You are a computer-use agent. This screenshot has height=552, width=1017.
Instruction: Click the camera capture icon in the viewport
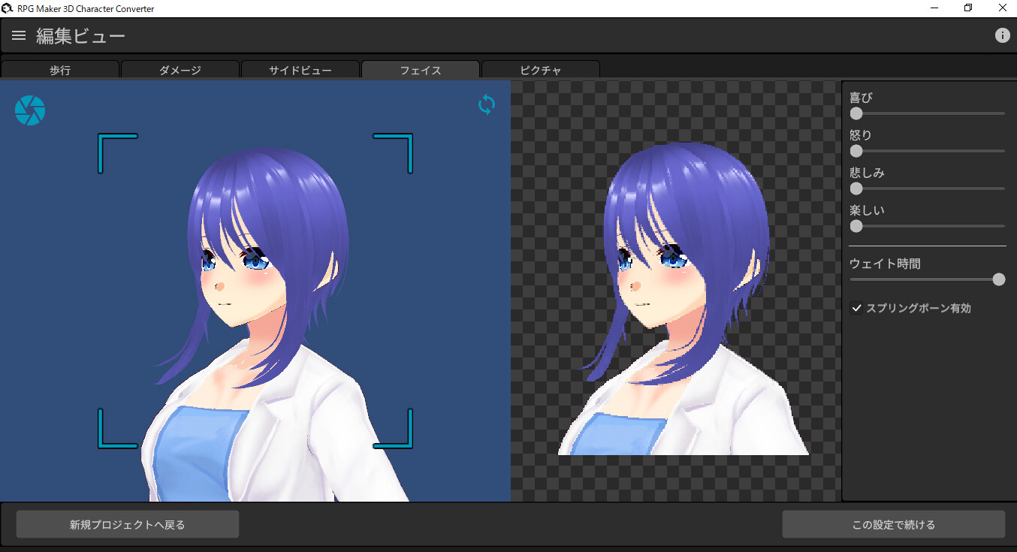coord(29,110)
